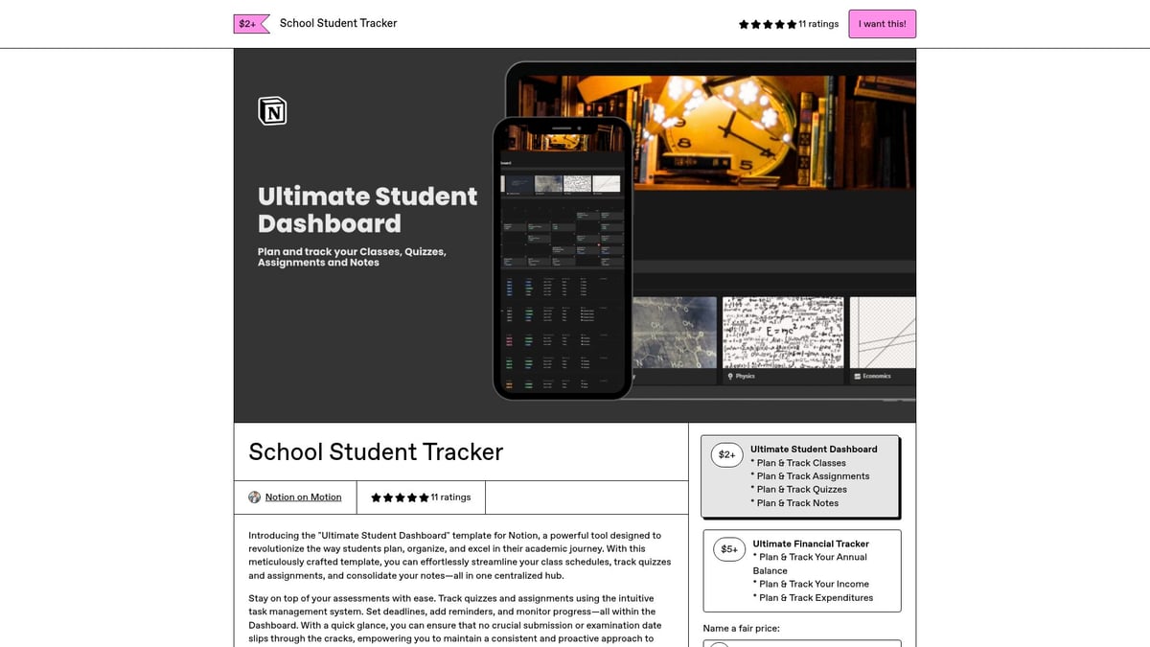Screen dimensions: 1150x647
Task: Click the $5+ circle on the Financial Tracker card
Action: [728, 548]
